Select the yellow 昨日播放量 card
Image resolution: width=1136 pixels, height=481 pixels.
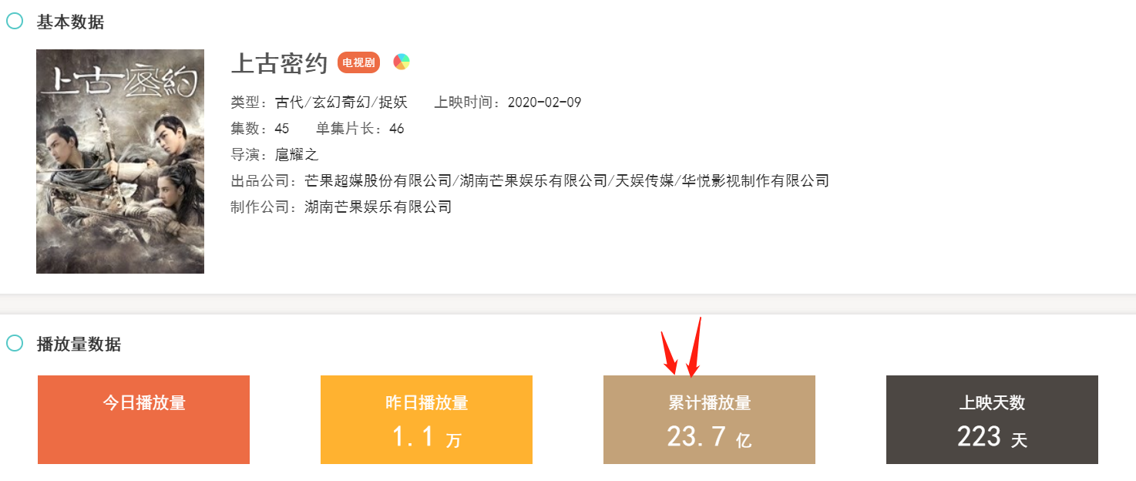pyautogui.click(x=426, y=419)
